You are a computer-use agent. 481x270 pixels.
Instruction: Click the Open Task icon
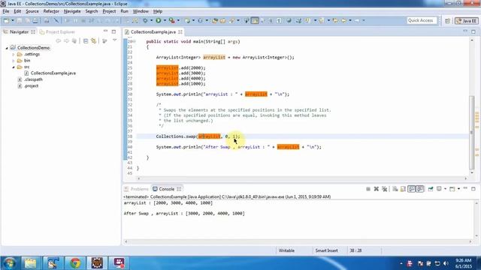click(x=223, y=20)
